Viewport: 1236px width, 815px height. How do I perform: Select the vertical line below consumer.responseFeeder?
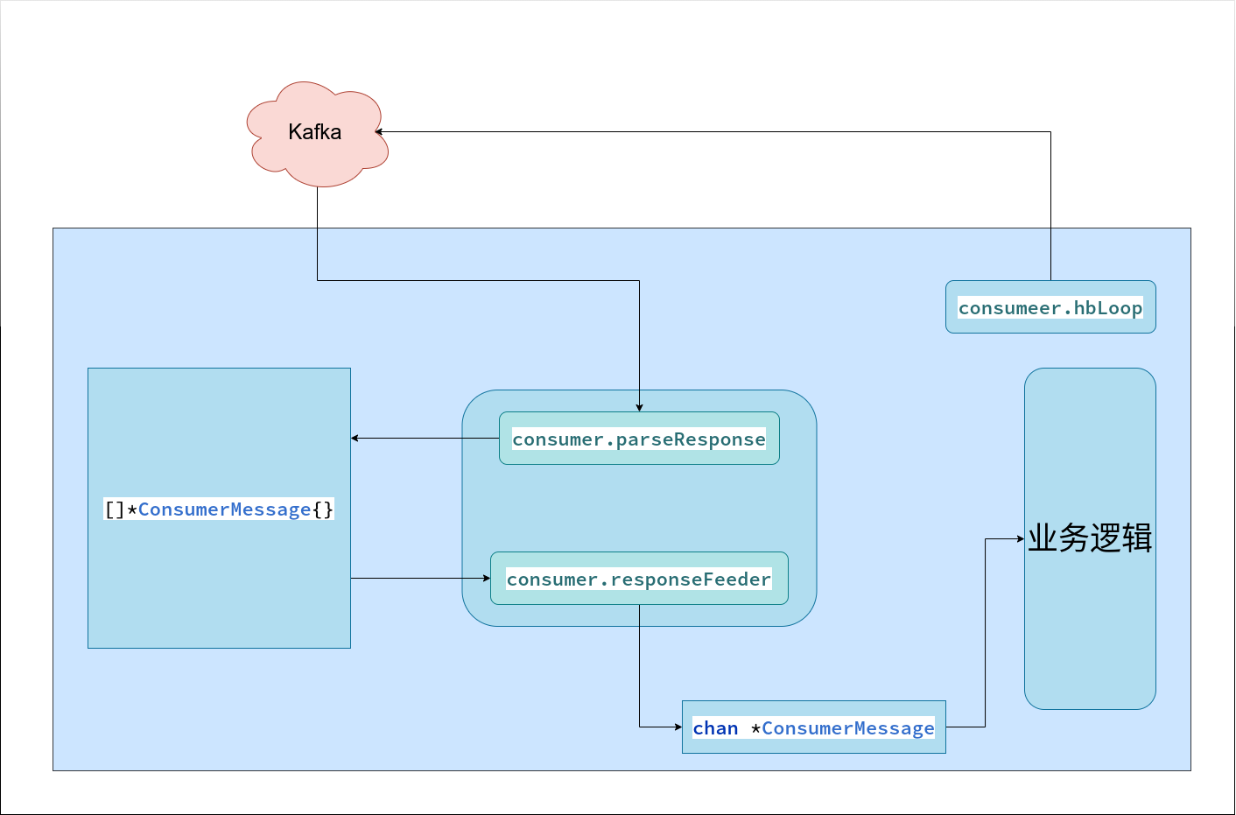(639, 665)
